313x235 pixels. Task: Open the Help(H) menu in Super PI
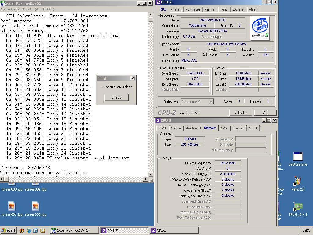pyautogui.click(x=49, y=9)
